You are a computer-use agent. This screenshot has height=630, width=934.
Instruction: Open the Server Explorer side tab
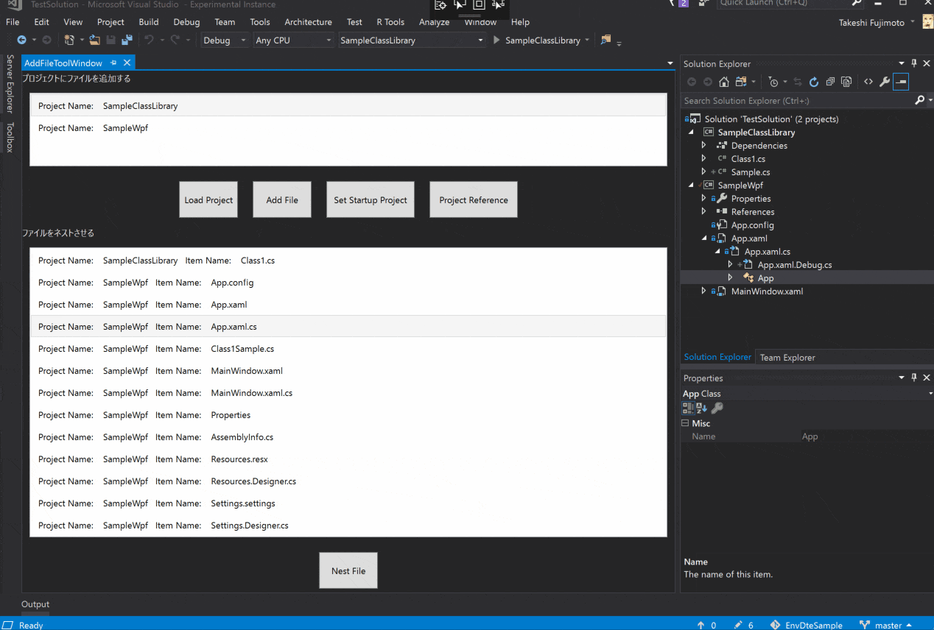[x=10, y=83]
